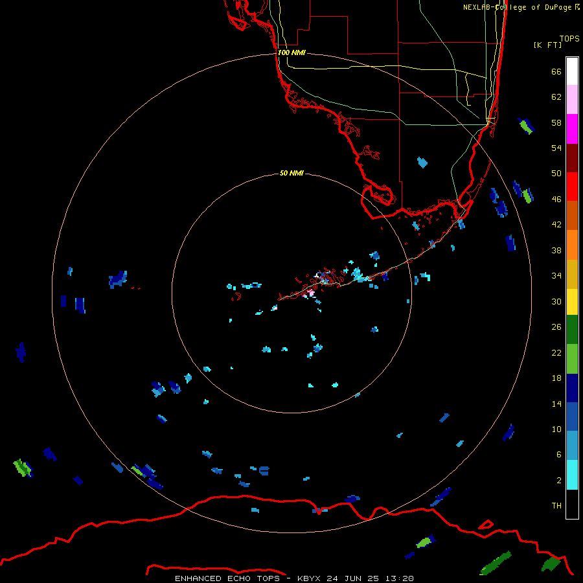
Task: Click the NEXLAB-College of DuPage credit text
Action: pos(521,7)
